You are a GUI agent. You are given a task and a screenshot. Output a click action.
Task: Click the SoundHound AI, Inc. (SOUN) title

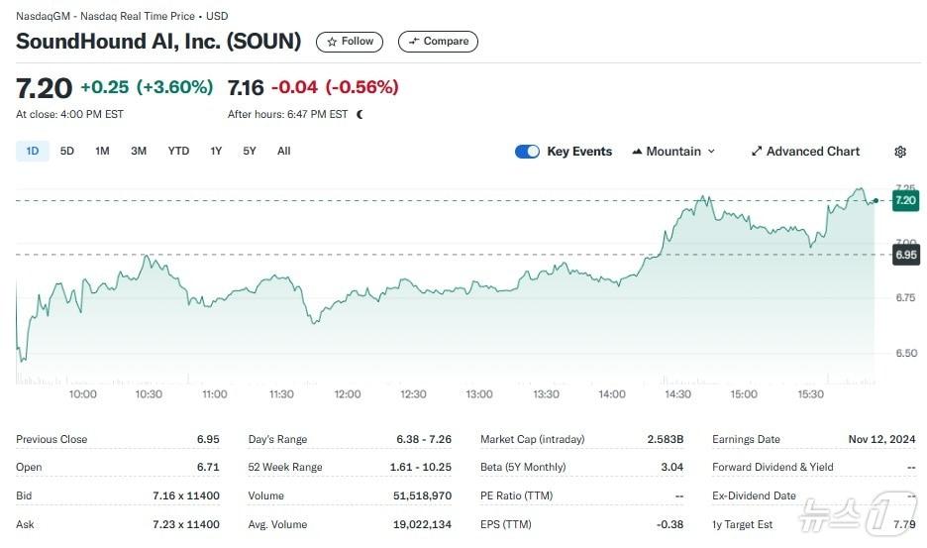[158, 42]
